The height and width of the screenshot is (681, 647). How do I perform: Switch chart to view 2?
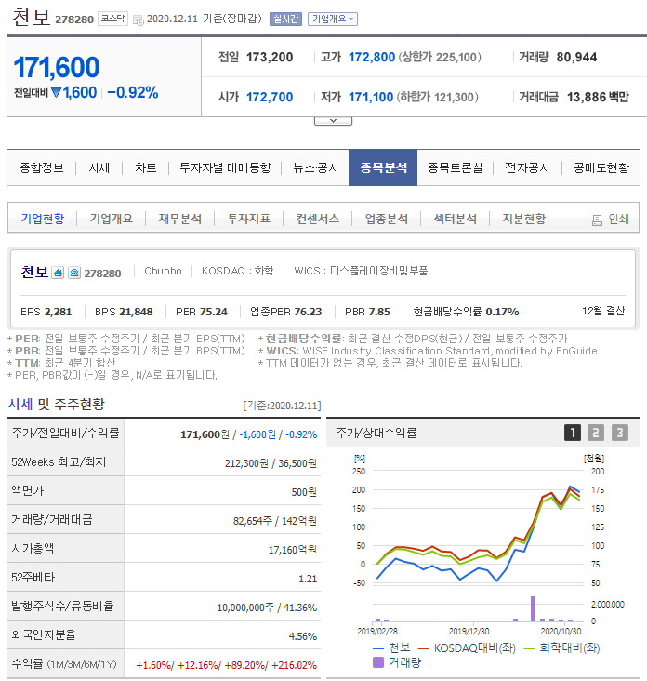(x=596, y=433)
